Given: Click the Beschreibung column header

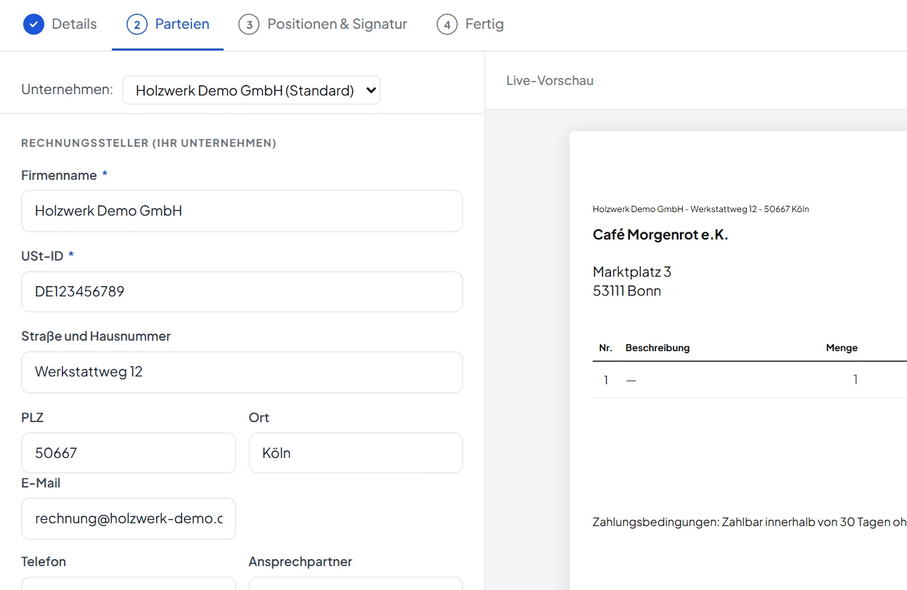Looking at the screenshot, I should click(657, 348).
